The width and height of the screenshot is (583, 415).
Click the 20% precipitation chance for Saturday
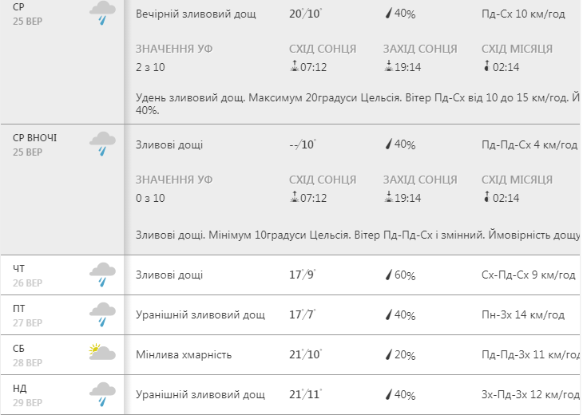[x=405, y=355]
